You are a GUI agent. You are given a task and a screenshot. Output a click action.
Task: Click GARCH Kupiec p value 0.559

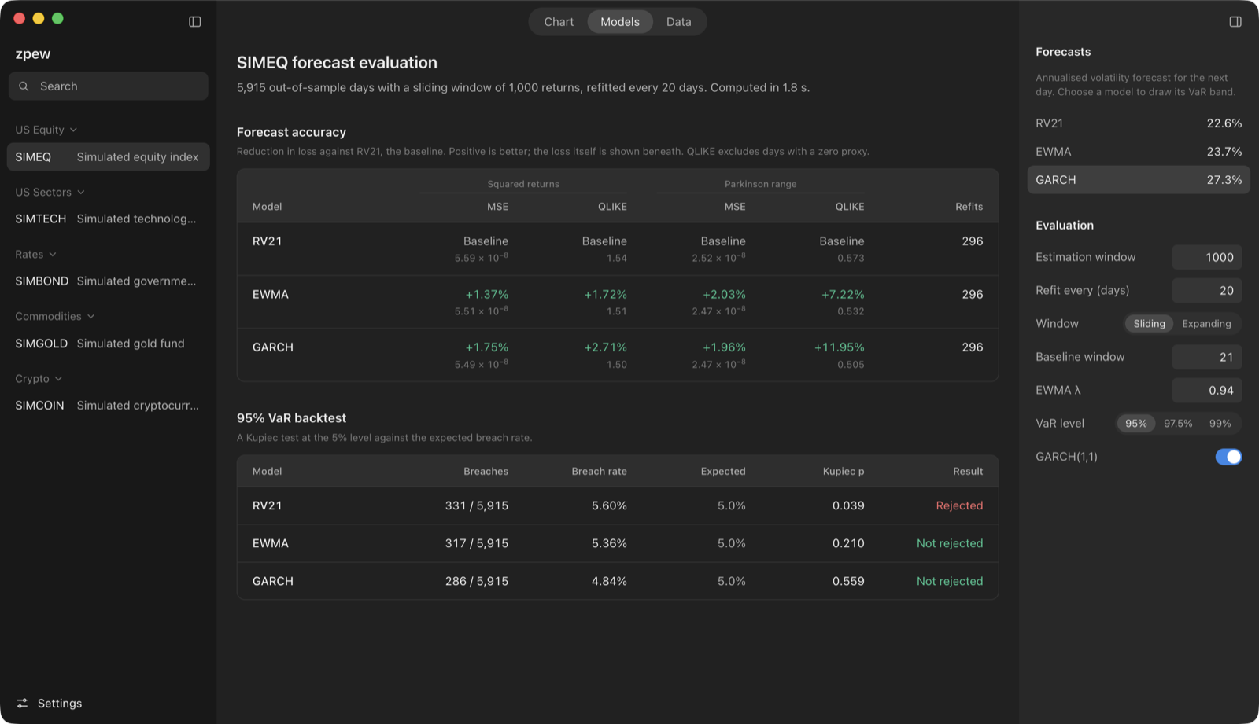tap(848, 581)
